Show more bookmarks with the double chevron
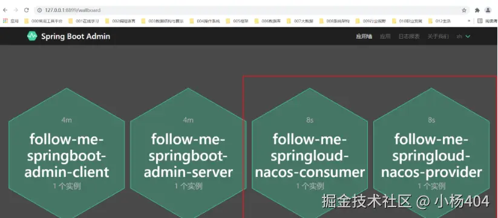The width and height of the screenshot is (498, 218). tap(470, 21)
